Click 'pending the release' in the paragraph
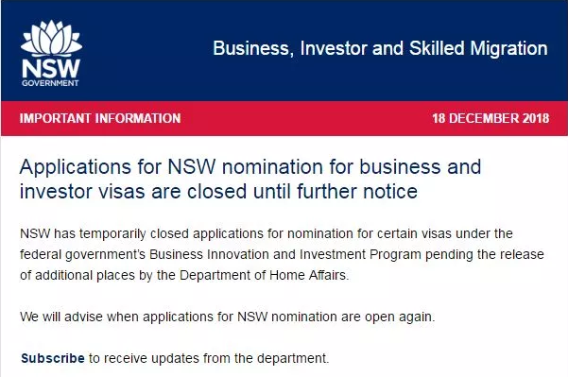 (x=485, y=254)
